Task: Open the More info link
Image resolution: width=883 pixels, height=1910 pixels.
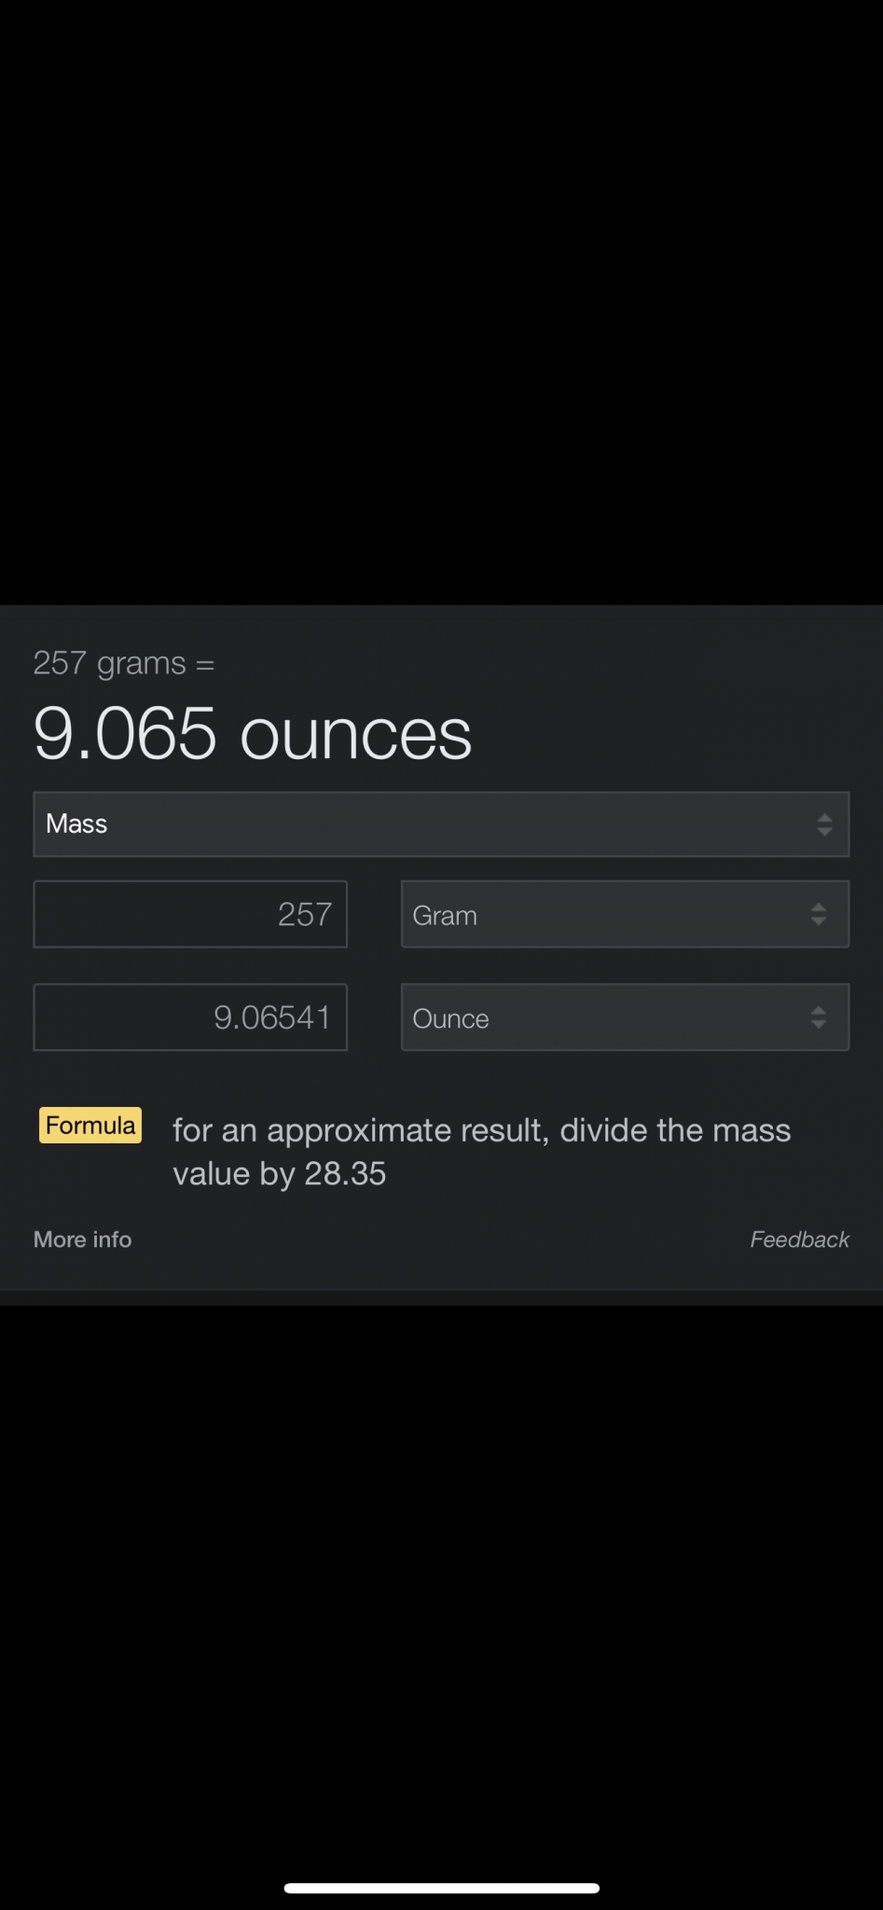Action: [x=83, y=1239]
